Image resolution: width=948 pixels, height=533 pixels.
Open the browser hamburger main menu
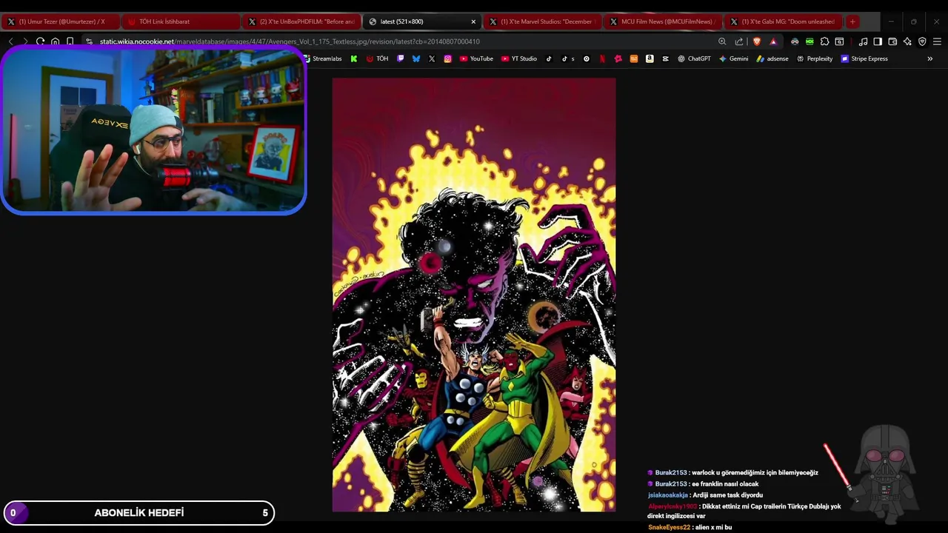[x=937, y=41]
